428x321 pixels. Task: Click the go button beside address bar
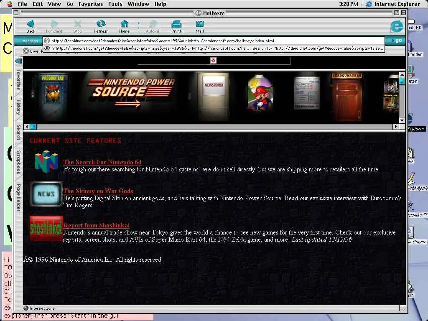(397, 41)
